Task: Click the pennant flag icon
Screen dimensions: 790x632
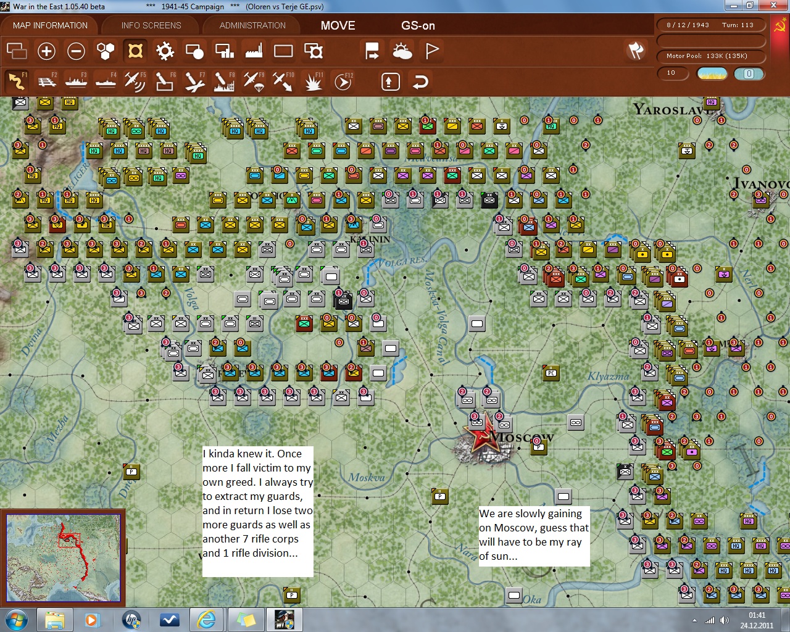Action: coord(432,51)
